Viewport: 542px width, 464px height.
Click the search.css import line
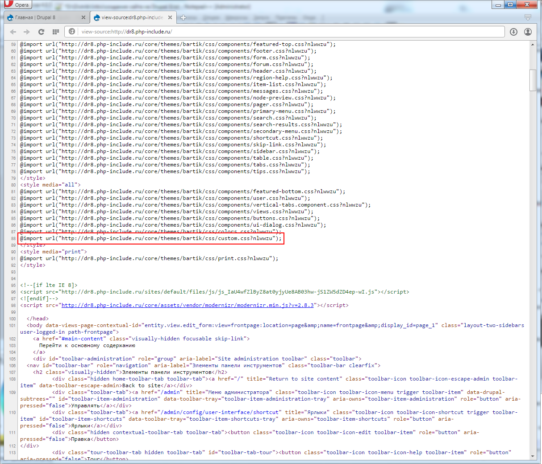pyautogui.click(x=168, y=118)
